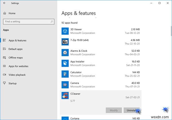Click CCleaner install date Sat-27-02-21
Image resolution: width=172 pixels, height=120 pixels.
click(133, 97)
